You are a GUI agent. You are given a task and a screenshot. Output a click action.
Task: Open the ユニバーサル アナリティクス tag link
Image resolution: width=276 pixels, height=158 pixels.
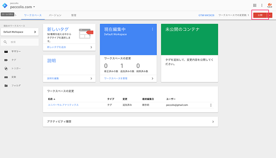click(63, 105)
